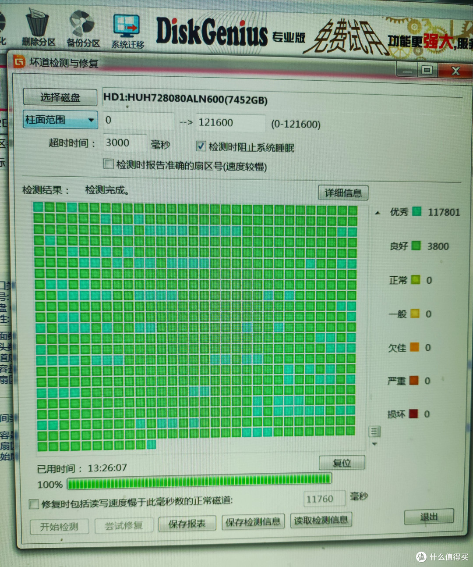Click the elapsed time 13:26:07 text
The image size is (473, 567).
pyautogui.click(x=107, y=468)
